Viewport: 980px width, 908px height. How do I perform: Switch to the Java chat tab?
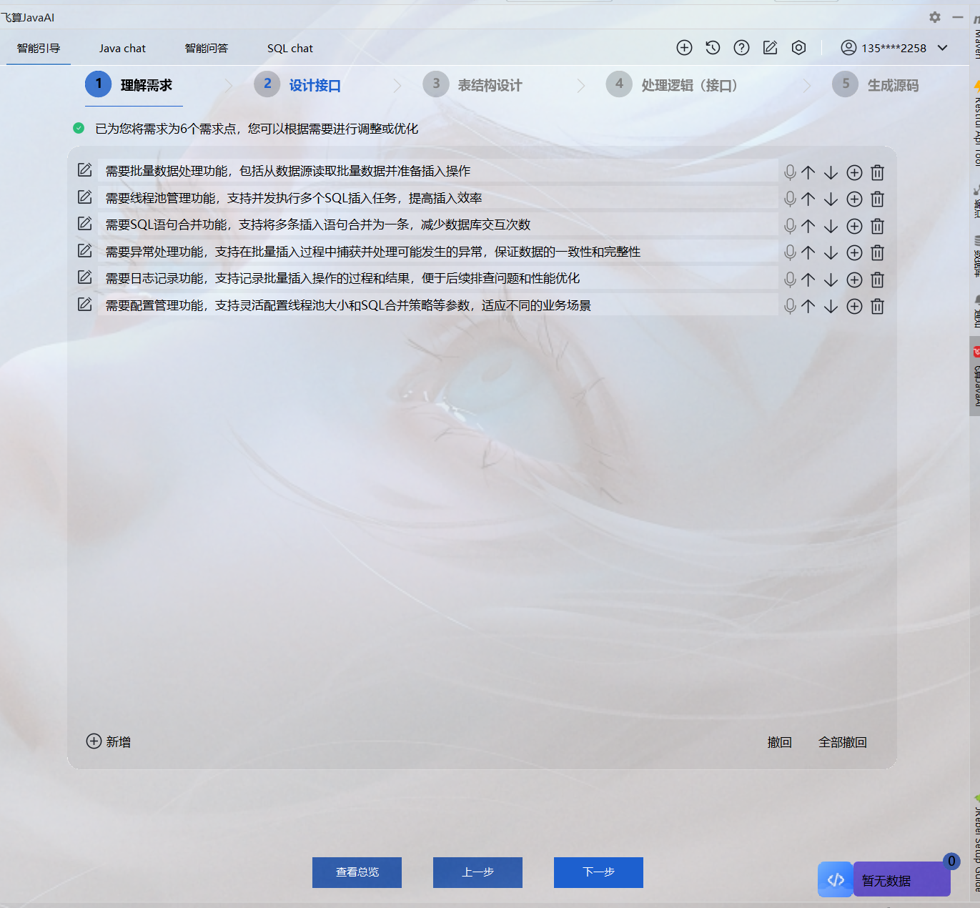122,48
